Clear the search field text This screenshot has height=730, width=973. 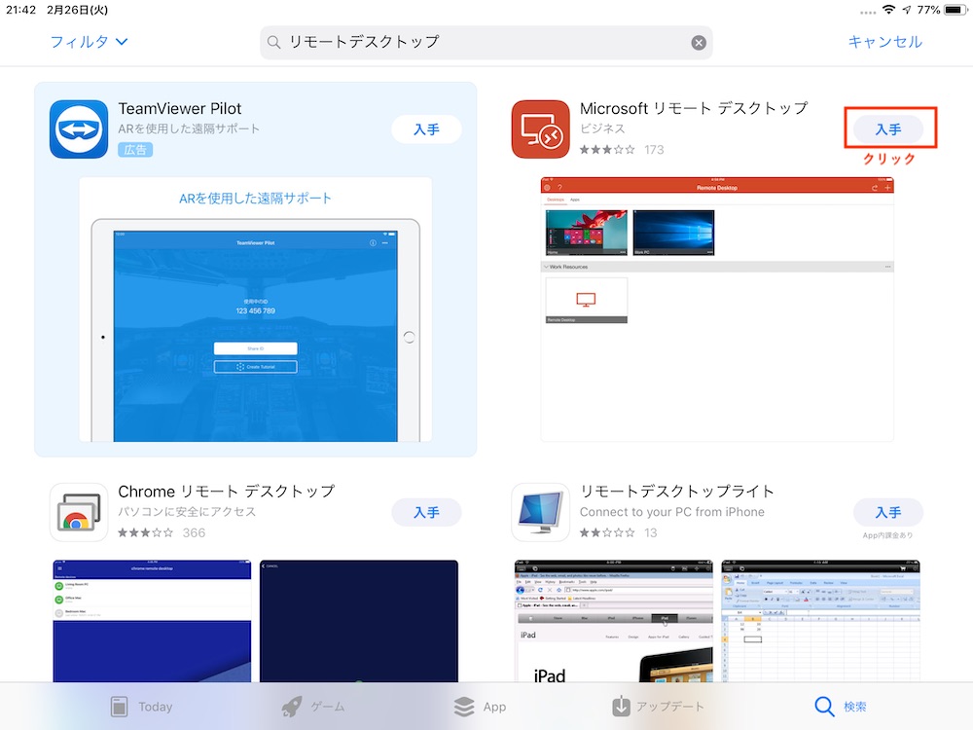698,42
